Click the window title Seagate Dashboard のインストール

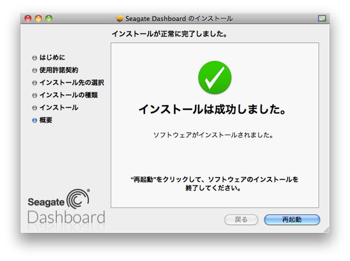[179, 19]
